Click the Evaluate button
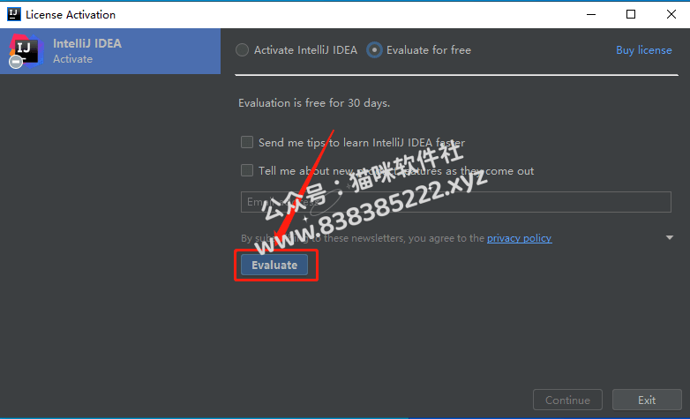690x419 pixels. click(x=274, y=265)
